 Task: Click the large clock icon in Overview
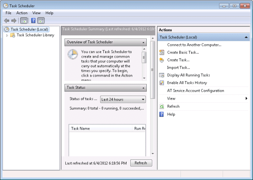(x=73, y=54)
